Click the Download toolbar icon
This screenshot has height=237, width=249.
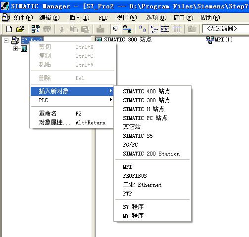click(100, 29)
